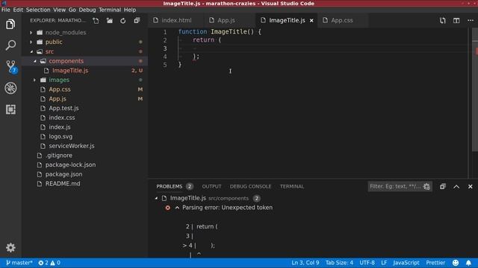The image size is (478, 268).
Task: Open .gitignore in the file tree
Action: click(59, 156)
